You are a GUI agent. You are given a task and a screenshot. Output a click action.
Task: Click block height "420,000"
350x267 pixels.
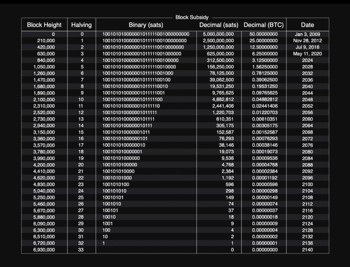tap(46, 47)
